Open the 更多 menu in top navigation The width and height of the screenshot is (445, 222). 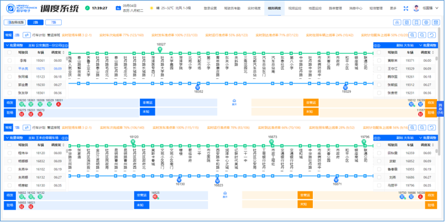393,9
